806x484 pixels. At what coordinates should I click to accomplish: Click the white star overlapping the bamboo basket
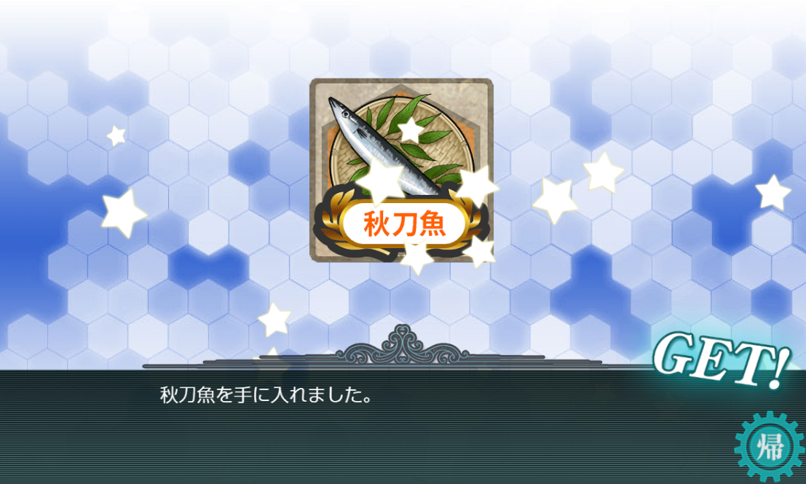[x=411, y=130]
